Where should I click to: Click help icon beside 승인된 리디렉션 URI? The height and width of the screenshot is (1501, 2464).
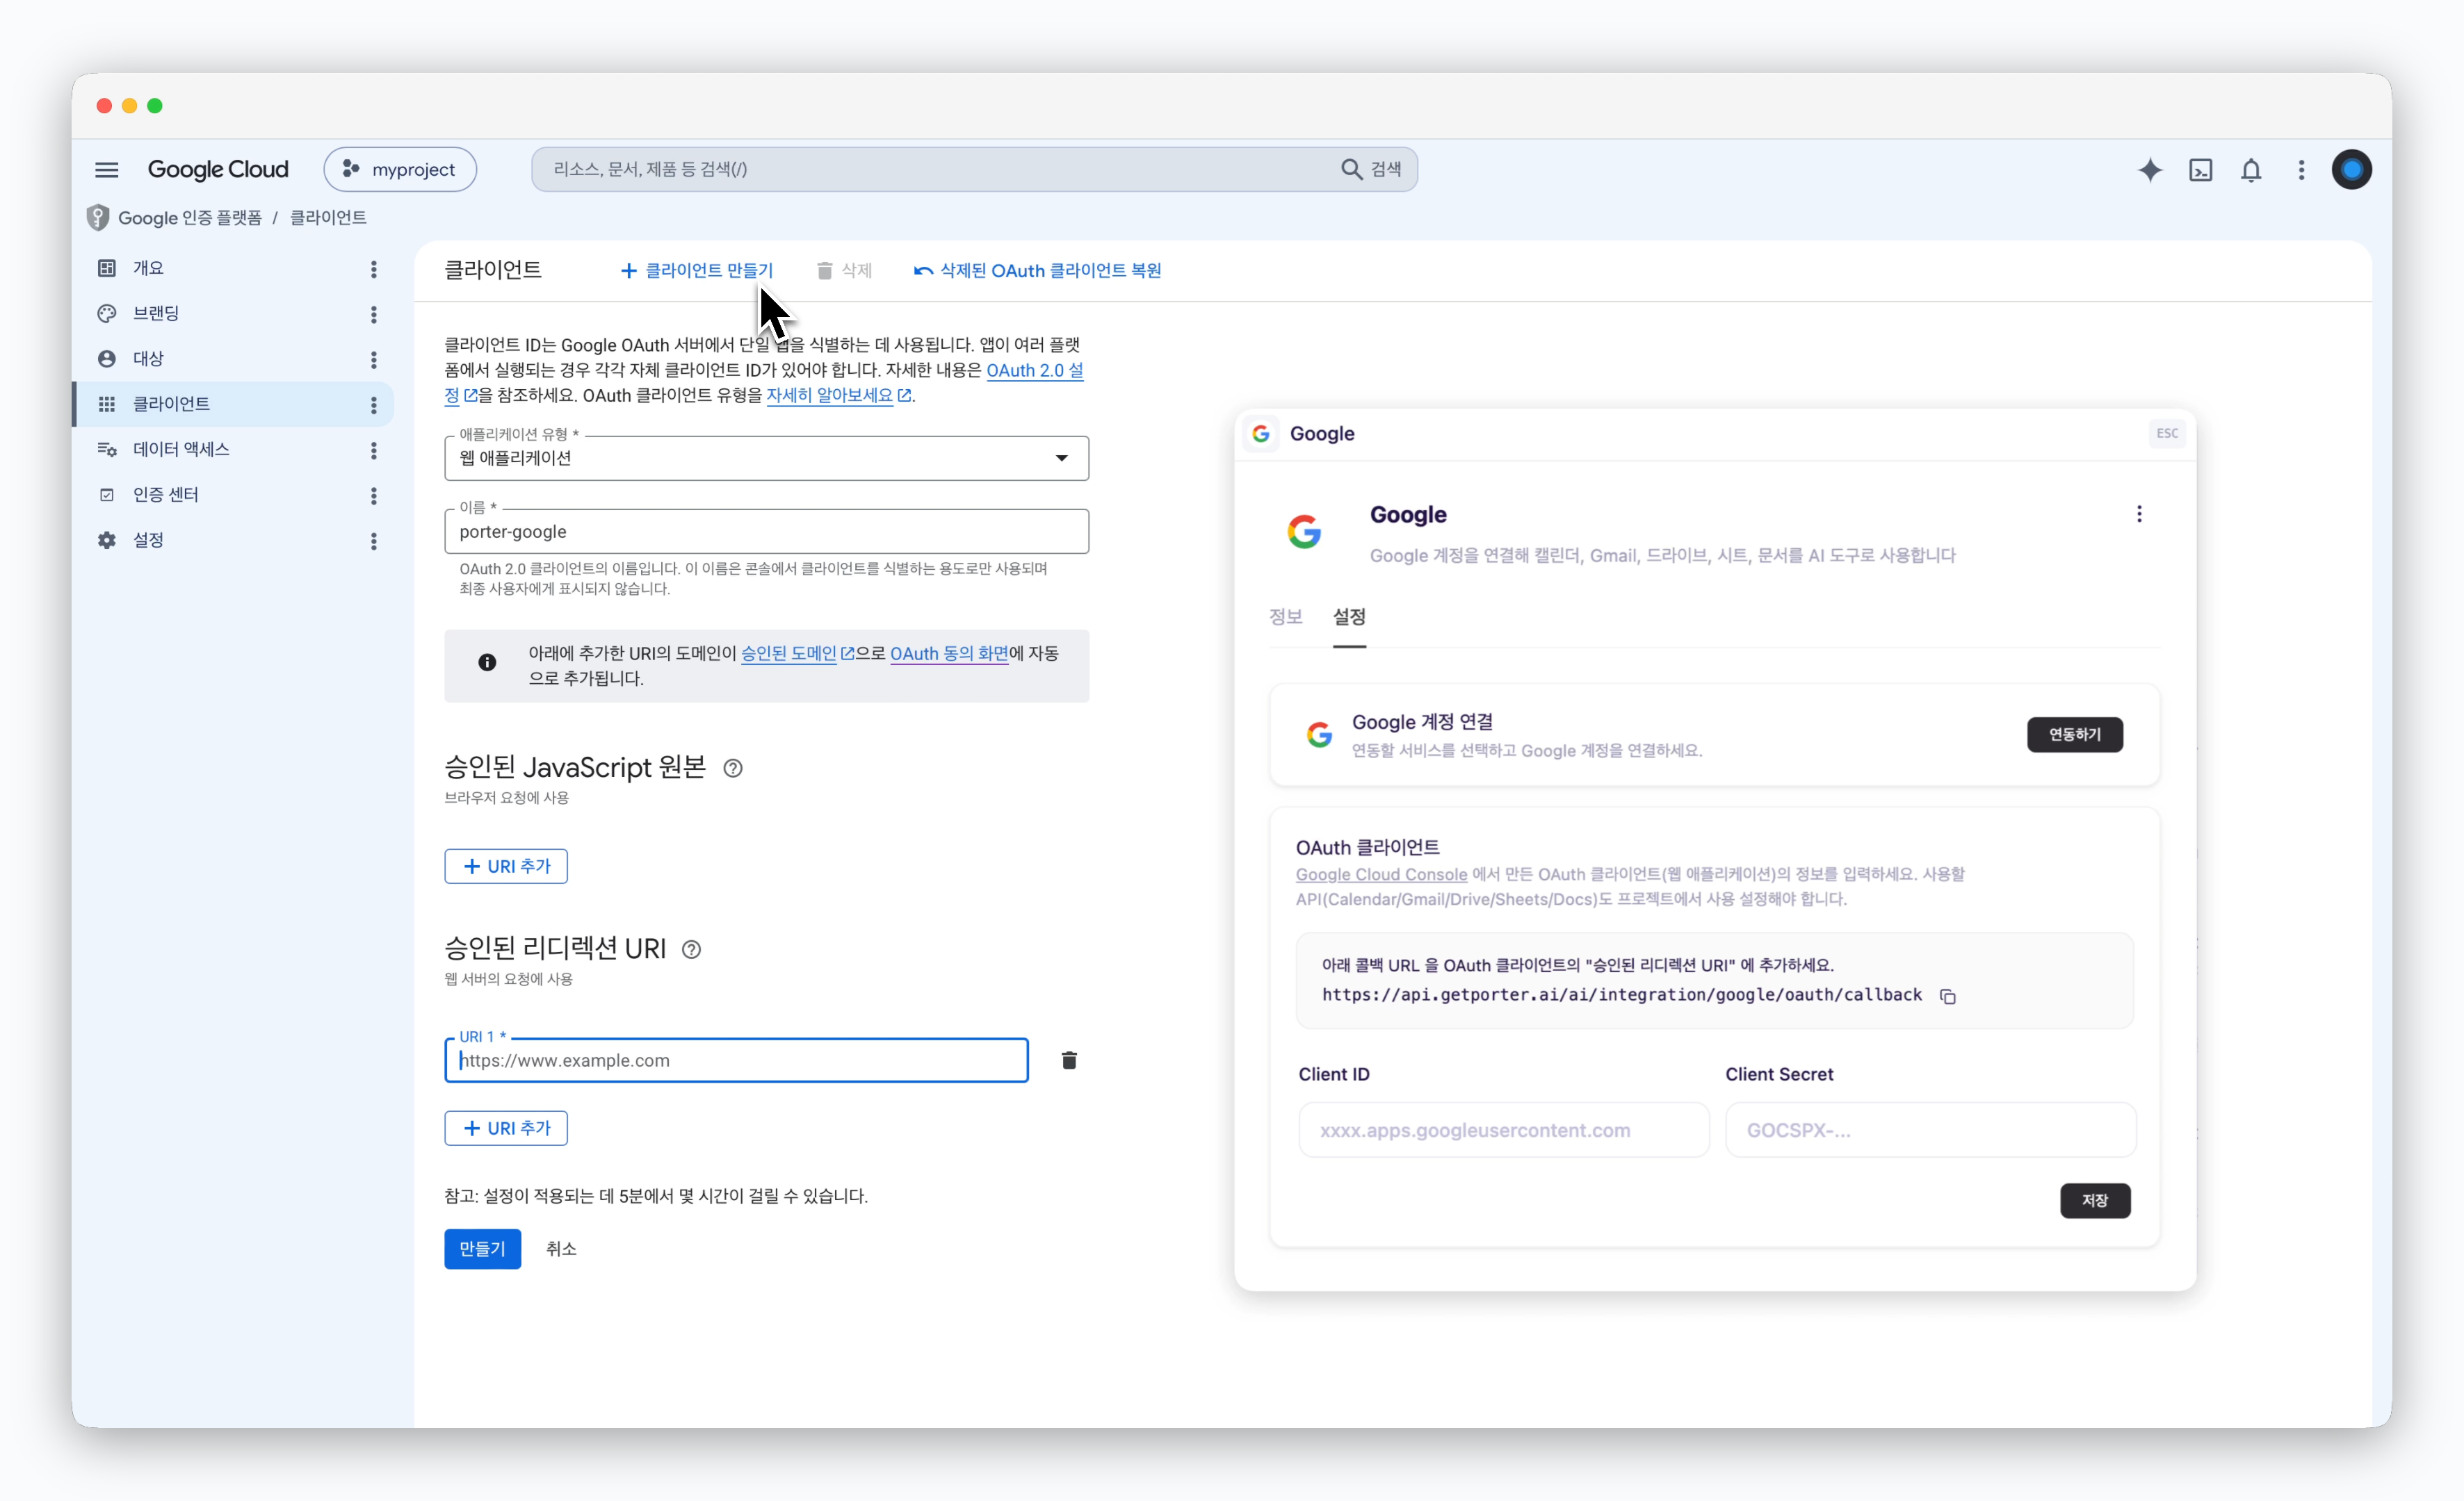[x=691, y=949]
